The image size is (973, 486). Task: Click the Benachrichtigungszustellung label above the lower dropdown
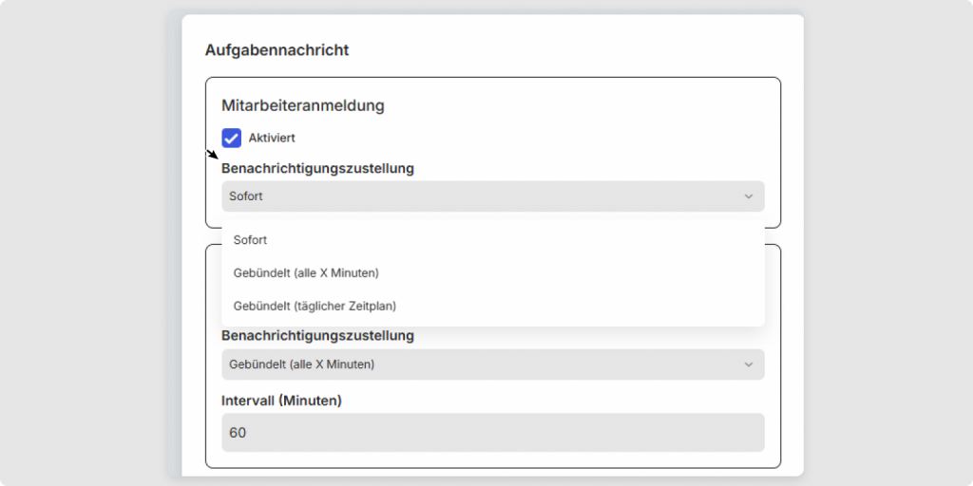pyautogui.click(x=317, y=335)
